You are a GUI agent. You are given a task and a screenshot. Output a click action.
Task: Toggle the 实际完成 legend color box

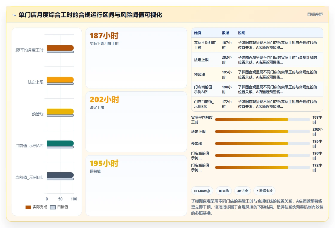(28, 207)
